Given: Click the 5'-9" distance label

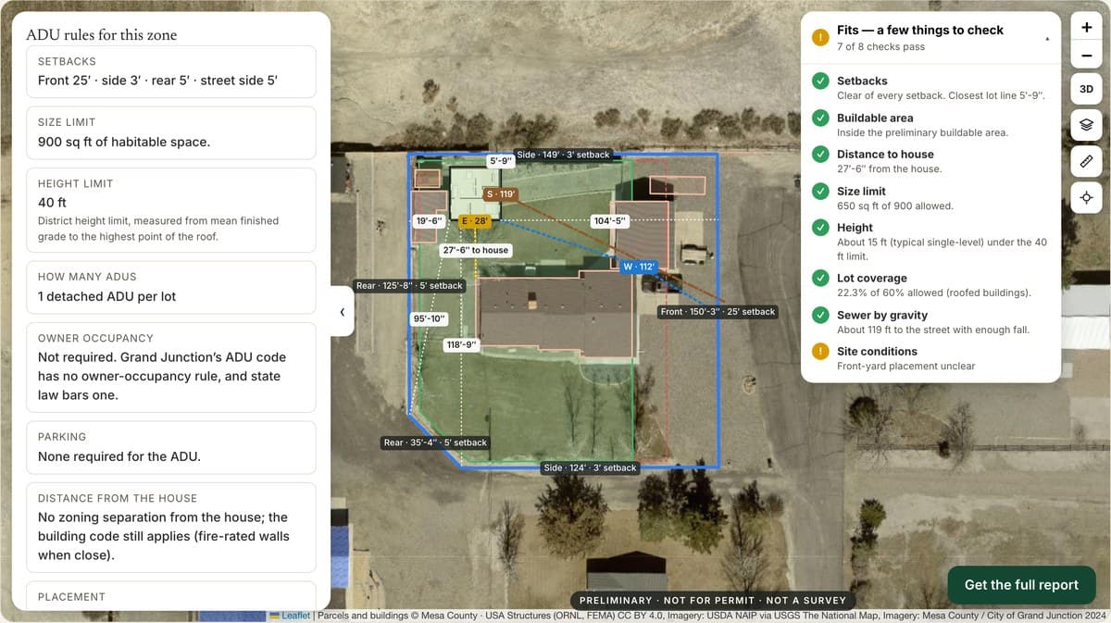Looking at the screenshot, I should [501, 161].
